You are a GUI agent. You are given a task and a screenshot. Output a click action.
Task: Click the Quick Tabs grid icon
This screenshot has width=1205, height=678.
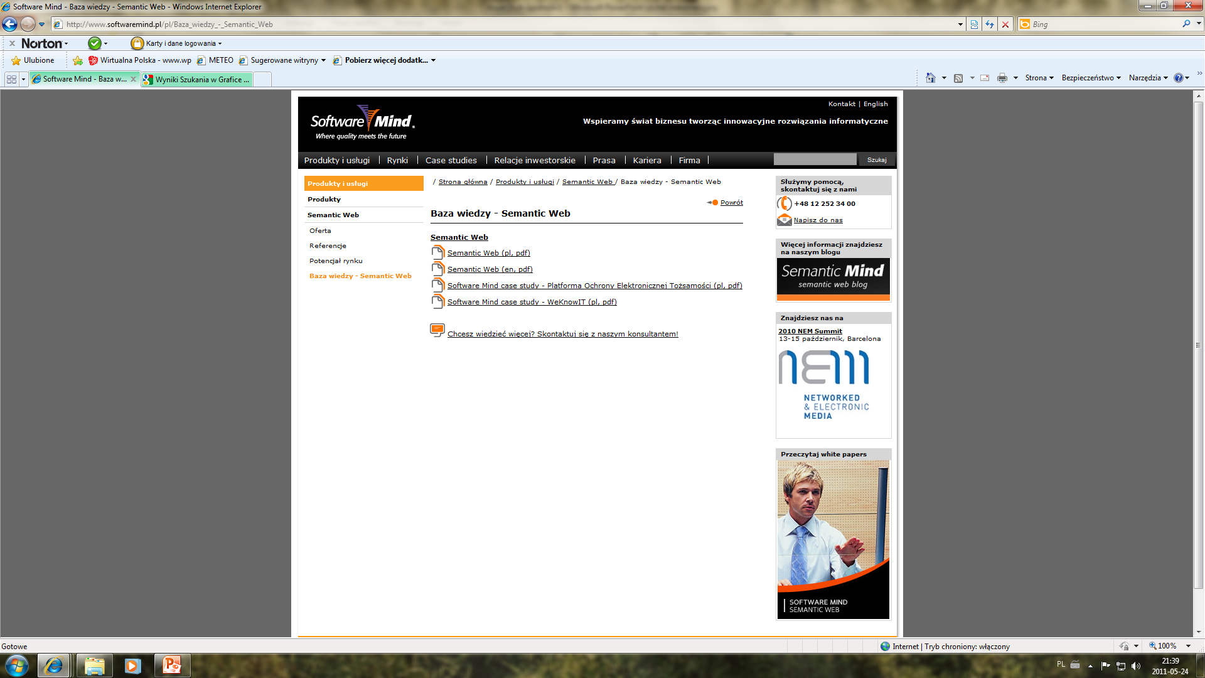tap(11, 79)
